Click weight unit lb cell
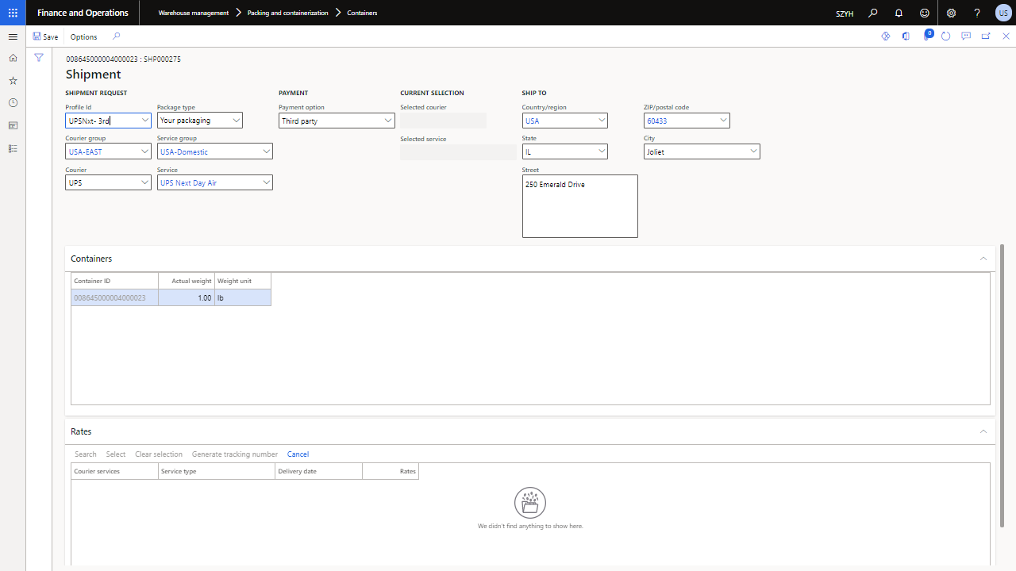 (x=243, y=298)
